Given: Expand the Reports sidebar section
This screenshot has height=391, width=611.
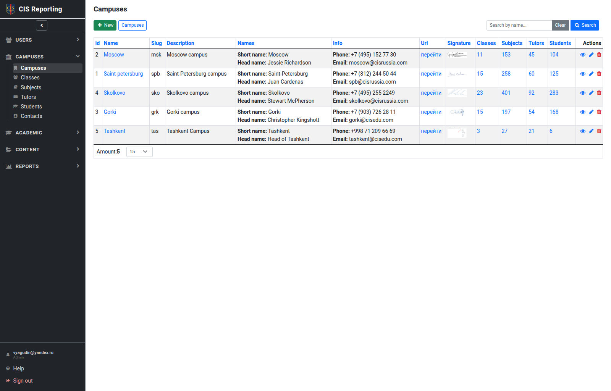Looking at the screenshot, I should coord(43,166).
